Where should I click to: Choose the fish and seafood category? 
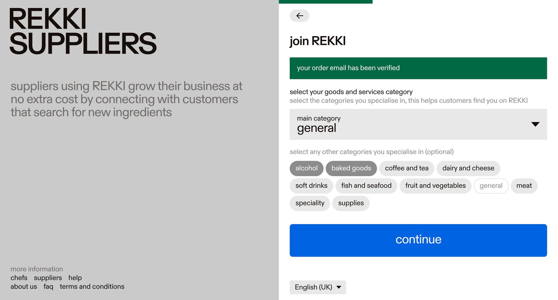[366, 186]
